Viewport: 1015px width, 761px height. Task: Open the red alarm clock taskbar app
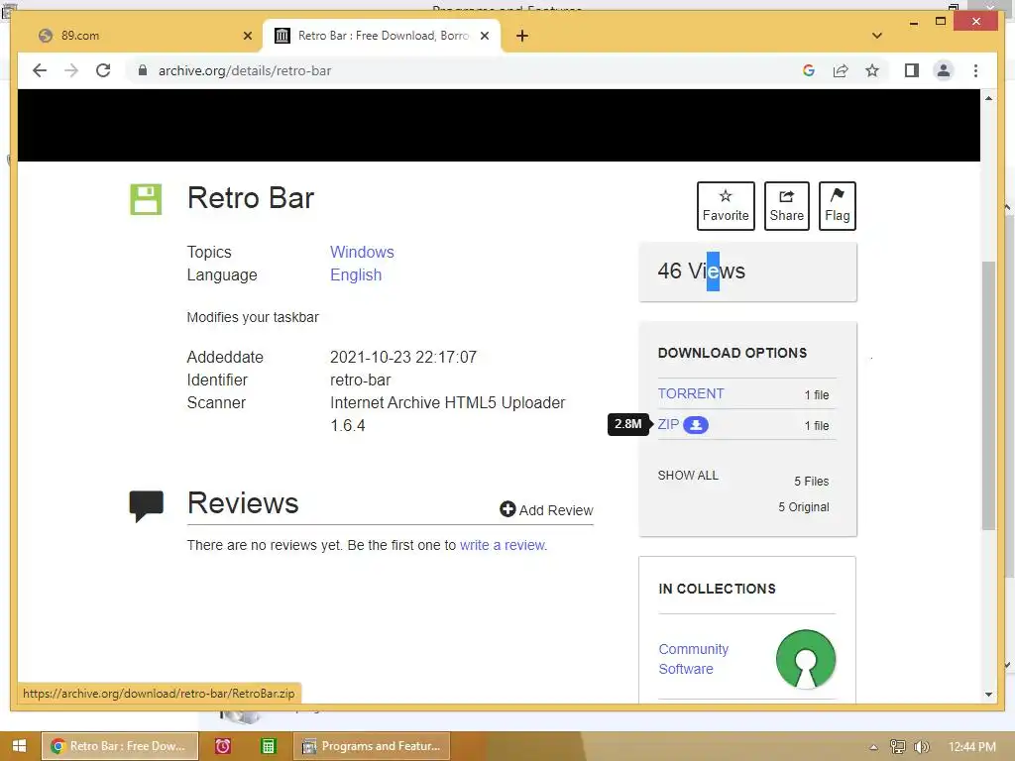[x=223, y=746]
